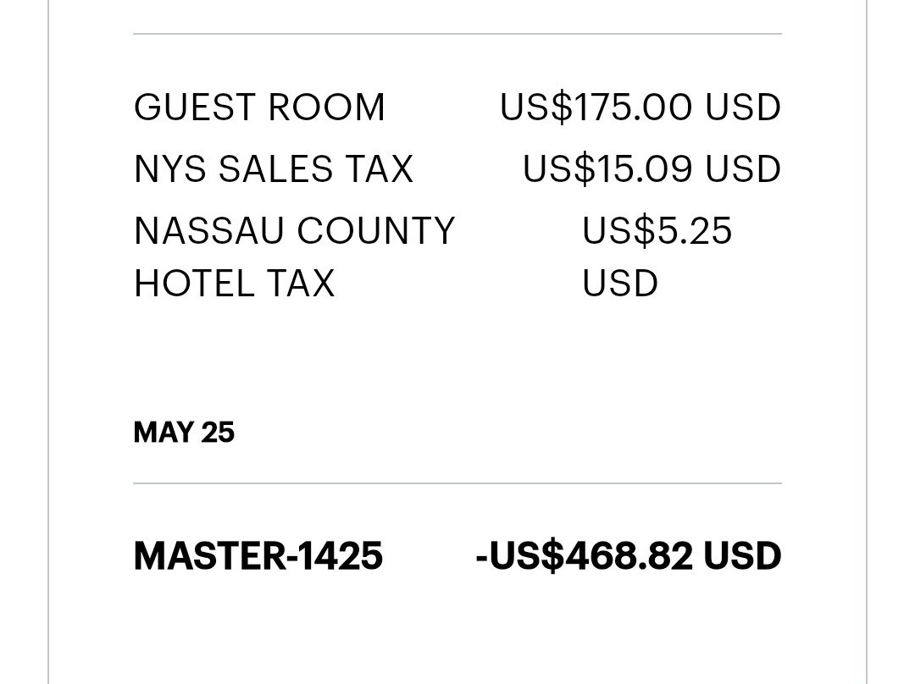Click the word HOTEL TAX on second line

tap(235, 284)
